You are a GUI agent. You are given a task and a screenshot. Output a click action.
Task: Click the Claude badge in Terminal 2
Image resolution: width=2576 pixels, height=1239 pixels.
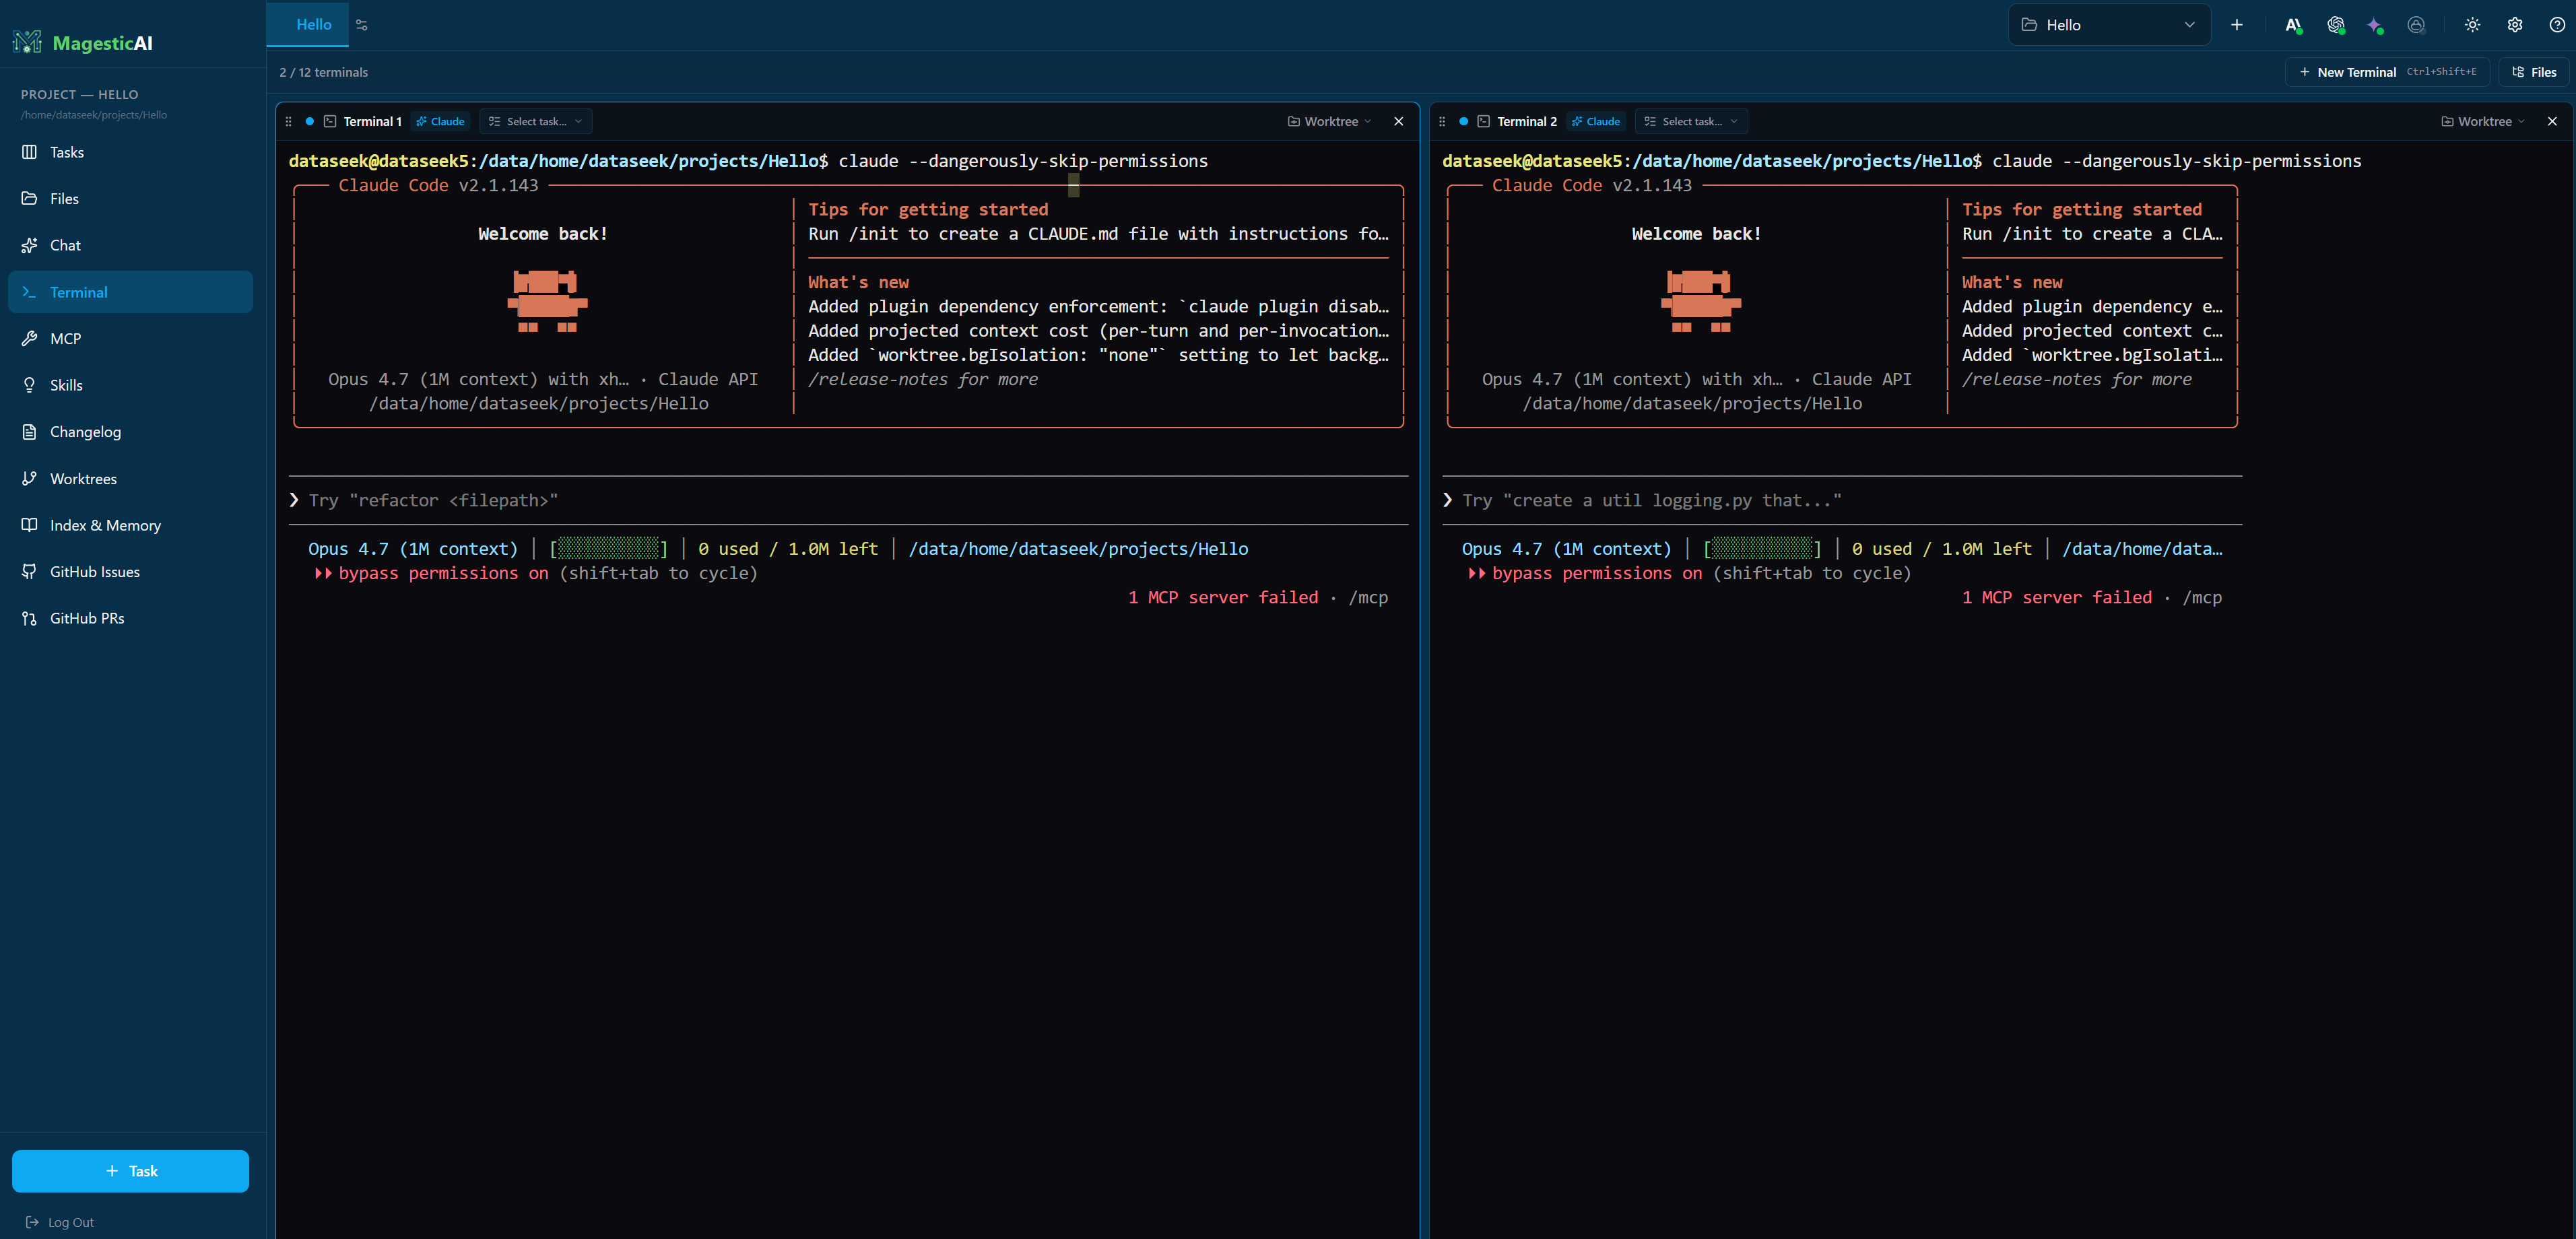tap(1595, 121)
